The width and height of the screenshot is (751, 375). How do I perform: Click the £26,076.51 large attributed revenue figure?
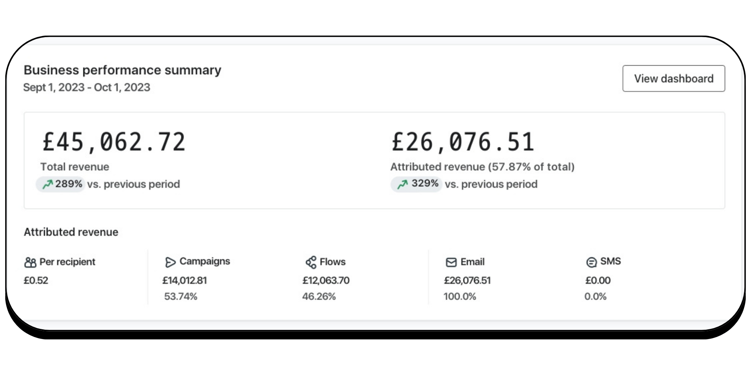pyautogui.click(x=463, y=142)
